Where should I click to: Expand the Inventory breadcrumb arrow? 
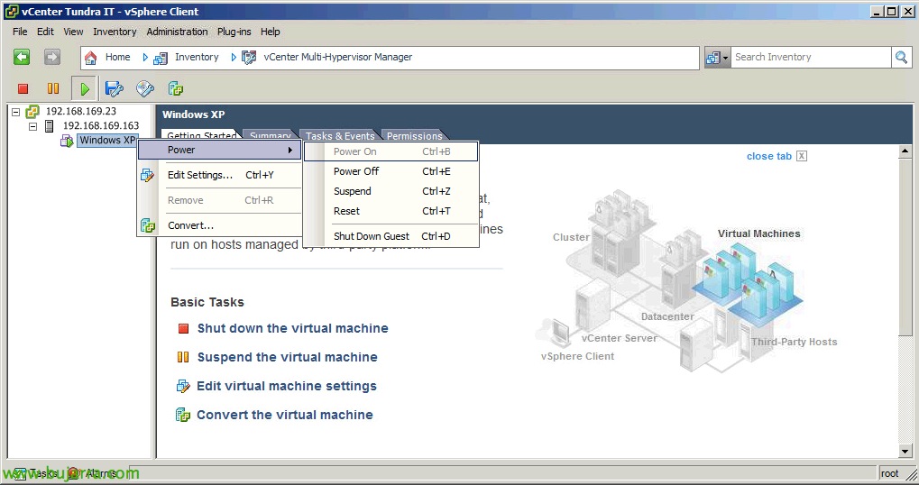pyautogui.click(x=234, y=58)
